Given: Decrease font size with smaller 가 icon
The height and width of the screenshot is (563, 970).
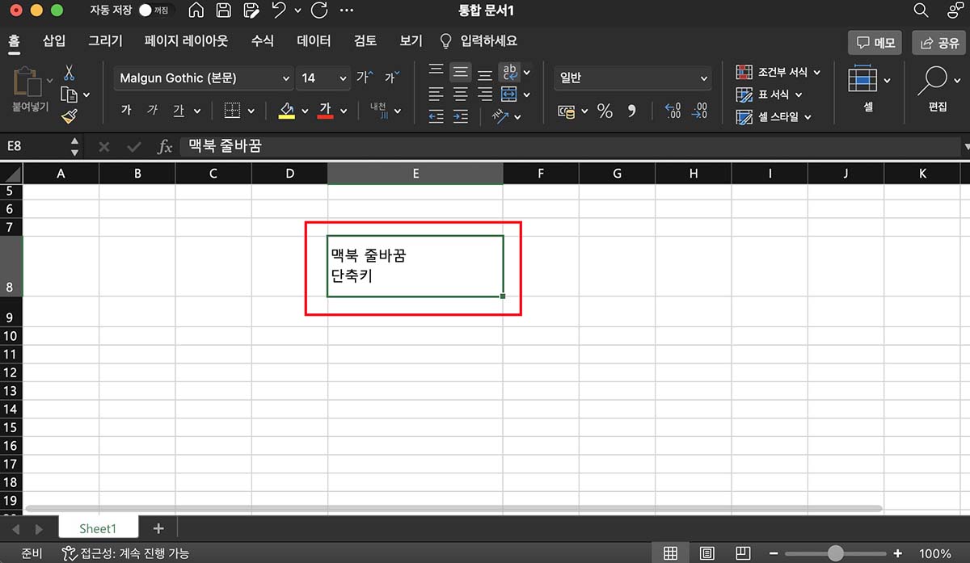Looking at the screenshot, I should [x=391, y=78].
